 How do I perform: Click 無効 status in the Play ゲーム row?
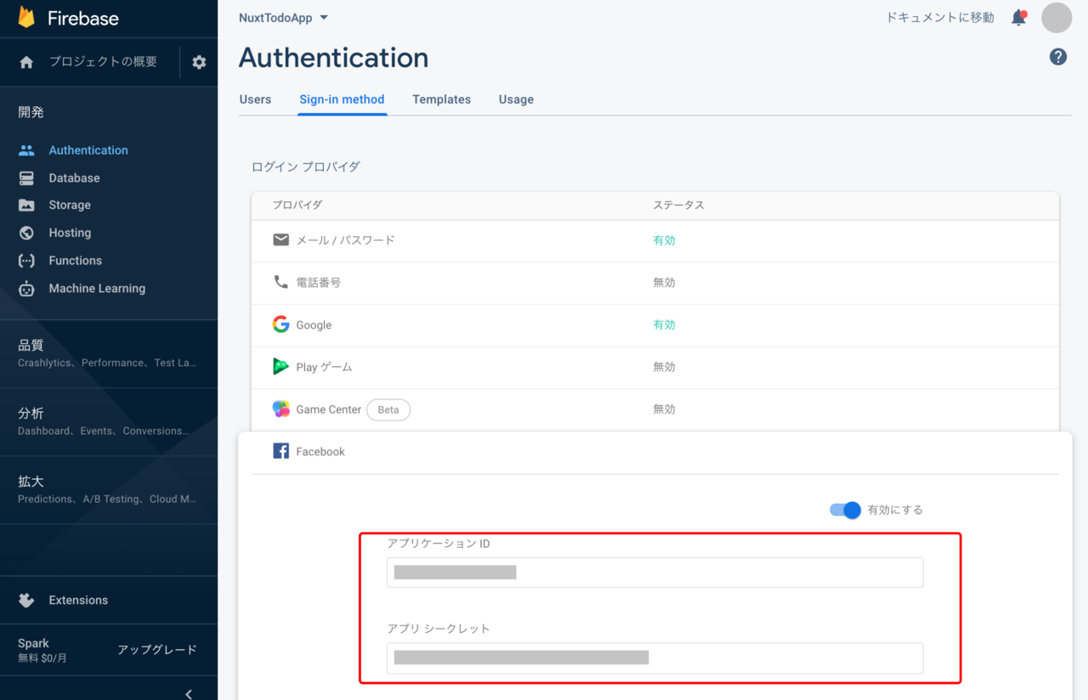664,368
